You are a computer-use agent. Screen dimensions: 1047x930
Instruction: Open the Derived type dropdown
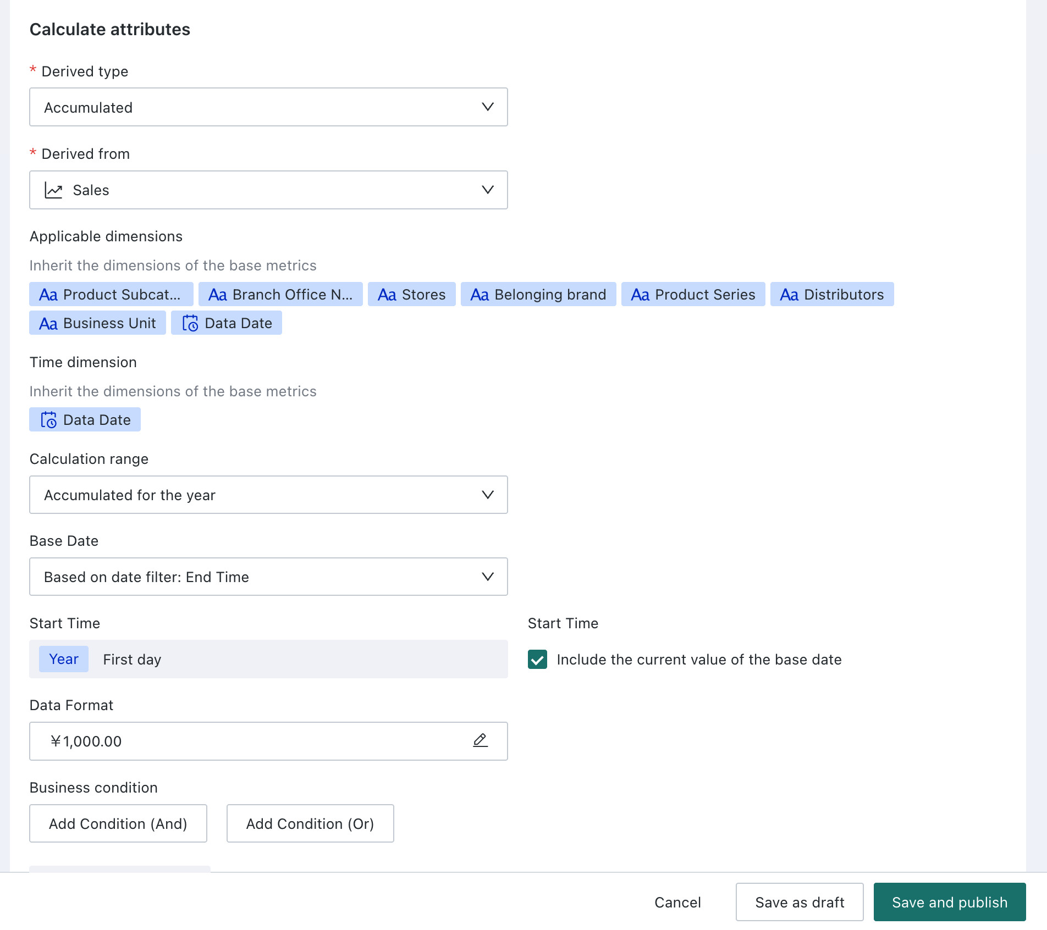click(x=268, y=107)
